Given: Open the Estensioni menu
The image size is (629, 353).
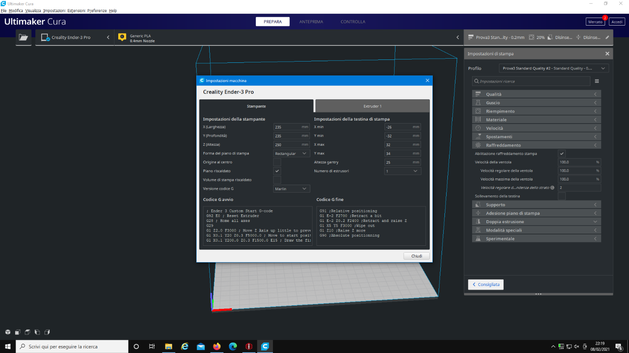Looking at the screenshot, I should coord(76,10).
